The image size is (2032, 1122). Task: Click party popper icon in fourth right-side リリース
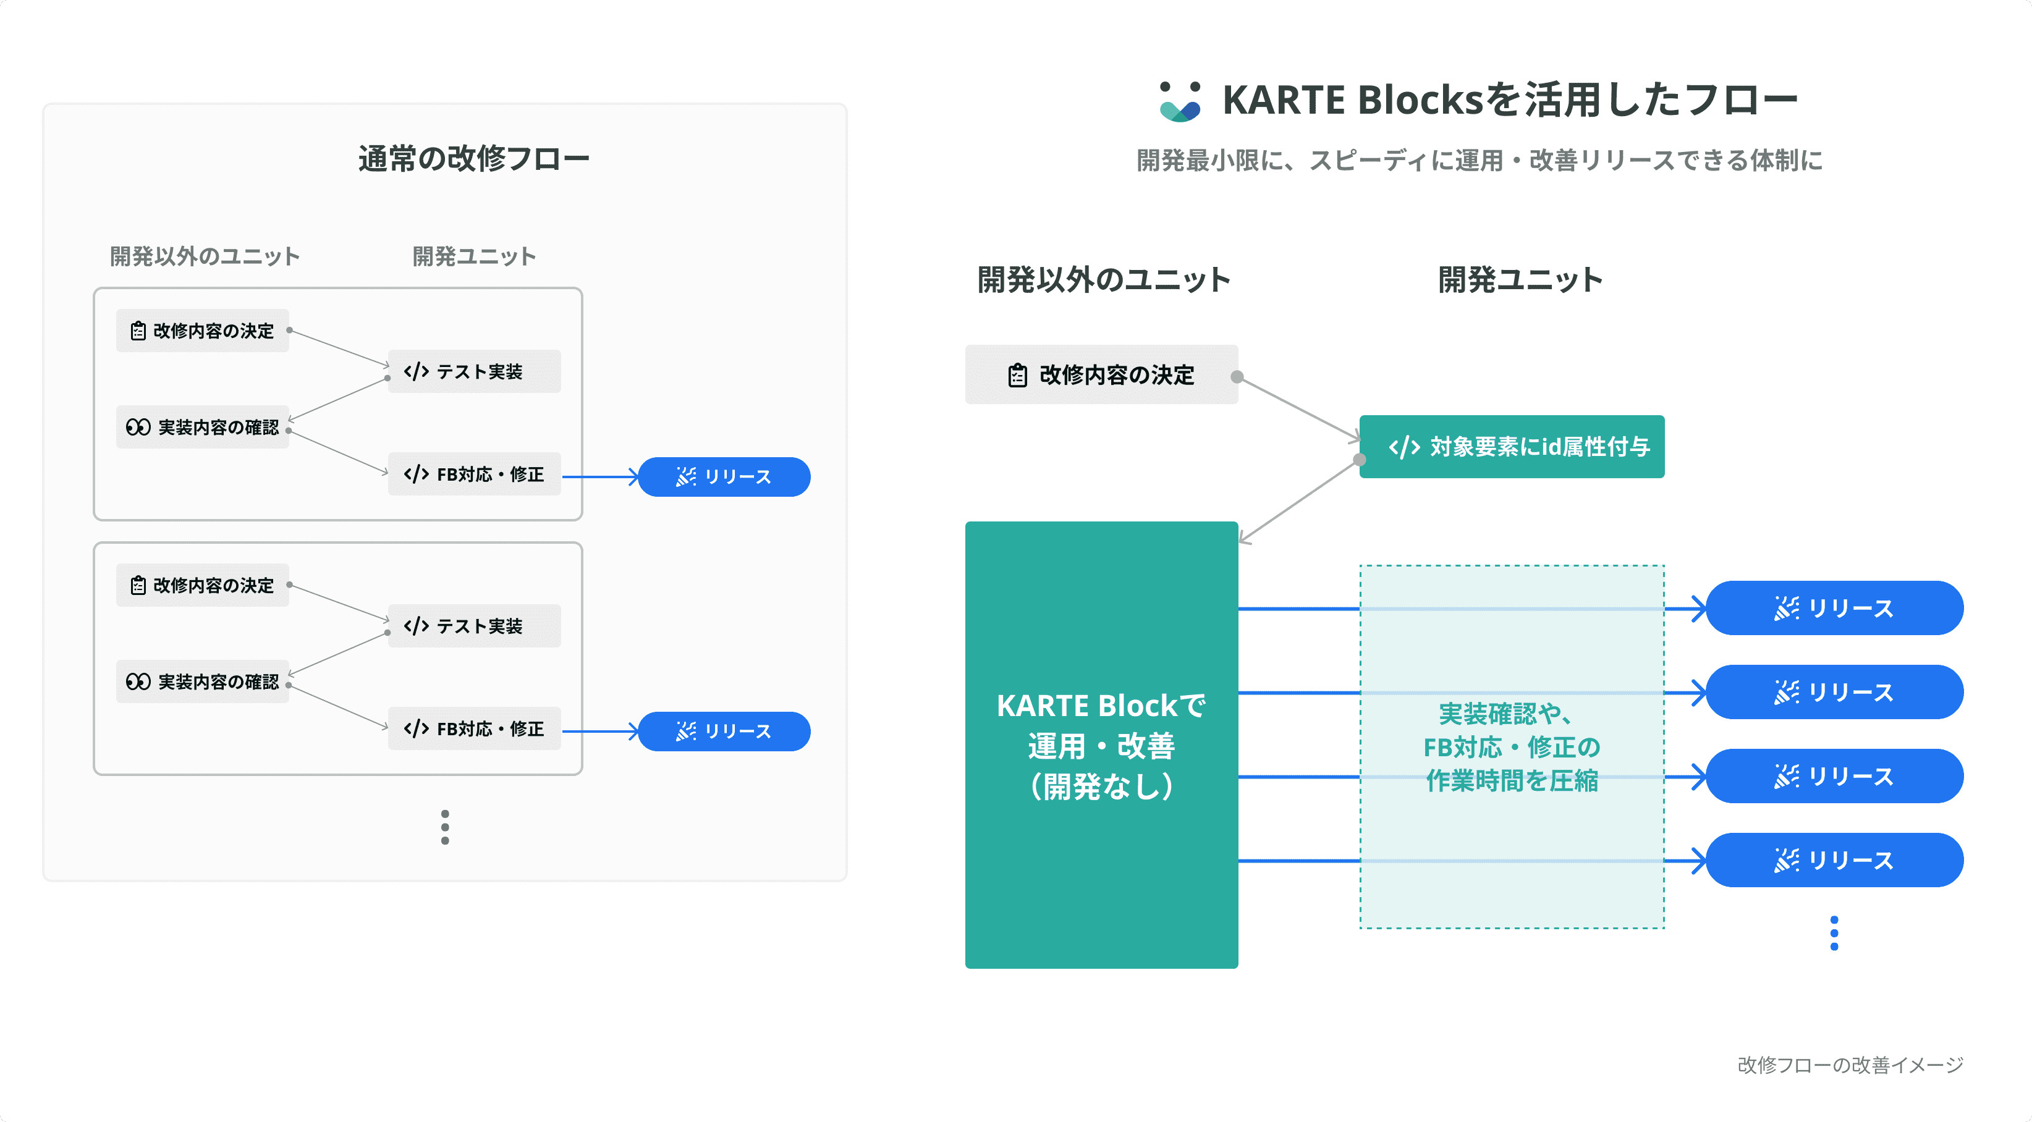pyautogui.click(x=1787, y=860)
